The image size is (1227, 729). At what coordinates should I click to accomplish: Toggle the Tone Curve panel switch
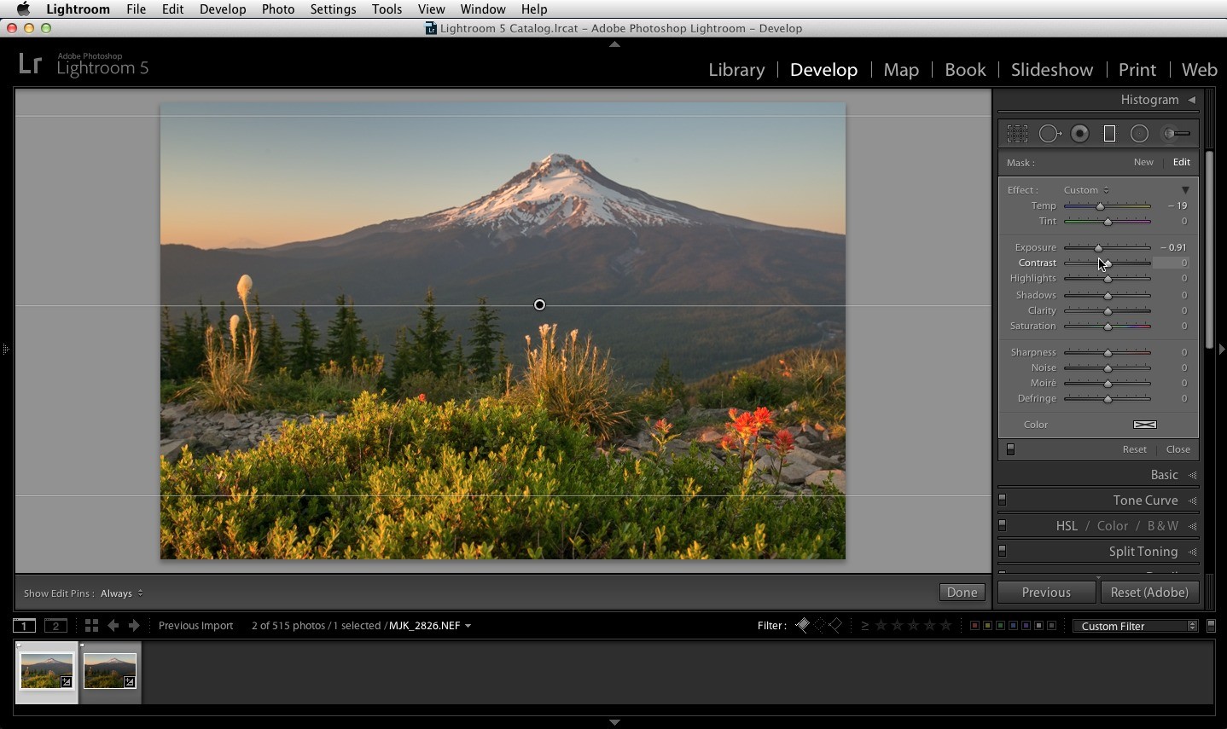pos(1003,500)
